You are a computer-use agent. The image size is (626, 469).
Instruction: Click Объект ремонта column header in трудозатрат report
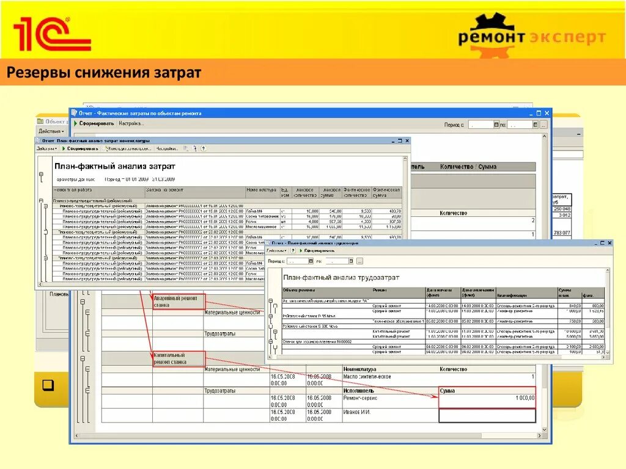299,290
